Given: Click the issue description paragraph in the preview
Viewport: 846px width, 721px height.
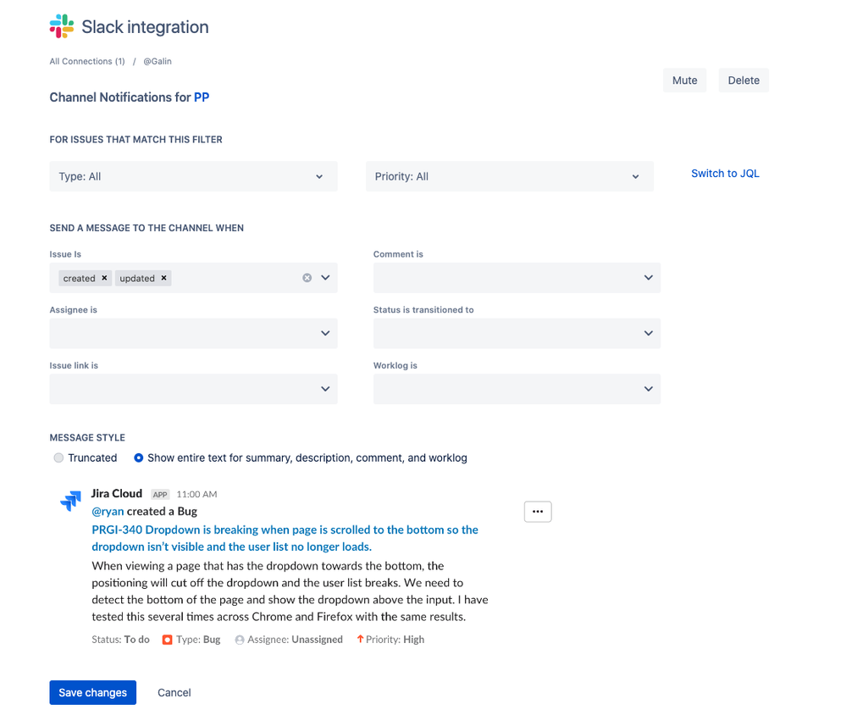Looking at the screenshot, I should coord(290,591).
